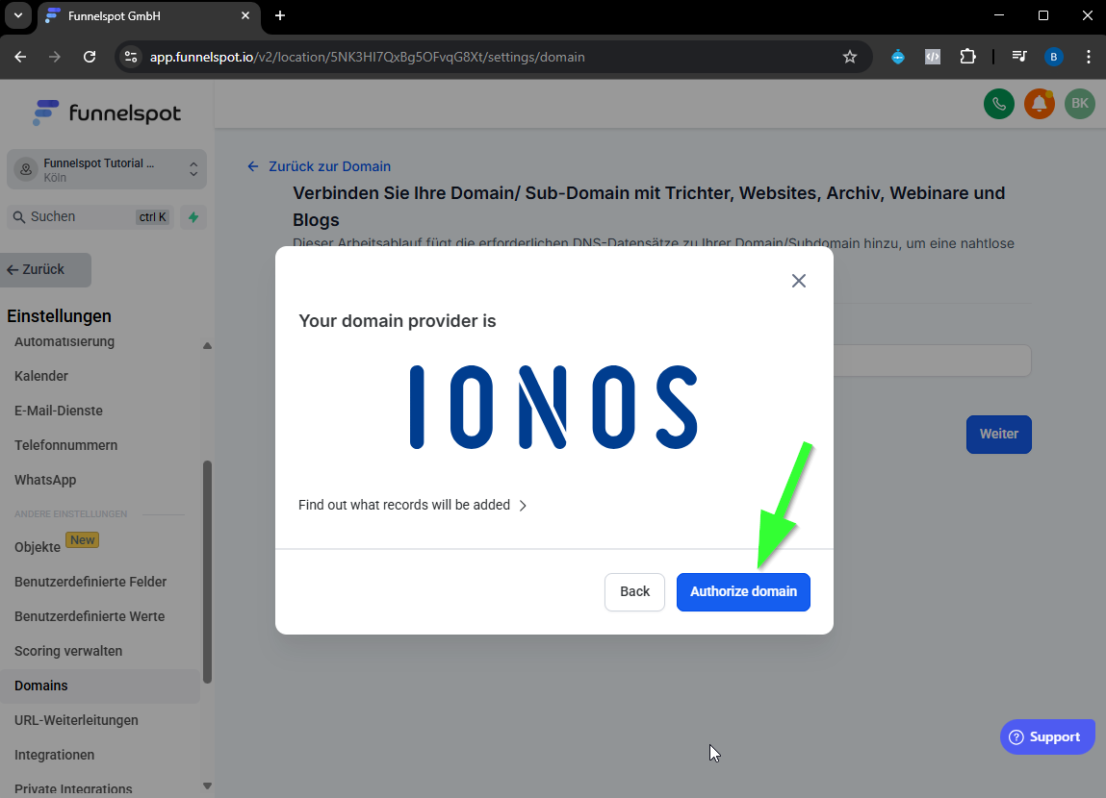The width and height of the screenshot is (1106, 798).
Task: Open the Support help widget
Action: 1046,736
